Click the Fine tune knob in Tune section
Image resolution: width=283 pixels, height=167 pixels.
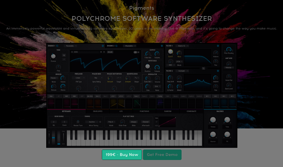[58, 67]
